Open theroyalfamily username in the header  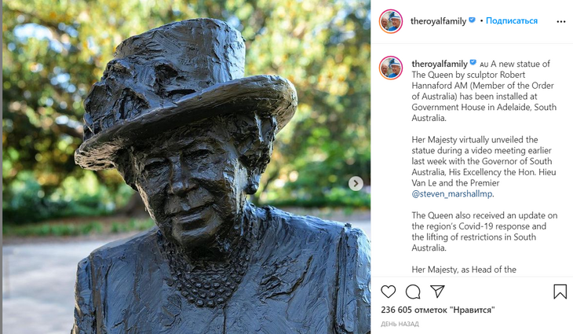[438, 21]
